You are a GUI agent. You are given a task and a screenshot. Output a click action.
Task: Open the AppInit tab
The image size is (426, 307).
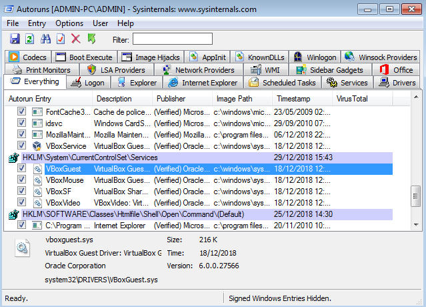point(208,57)
